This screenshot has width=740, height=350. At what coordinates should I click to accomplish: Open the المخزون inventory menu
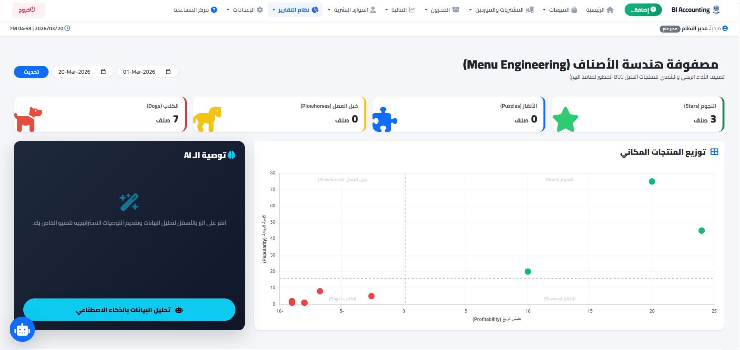point(442,10)
